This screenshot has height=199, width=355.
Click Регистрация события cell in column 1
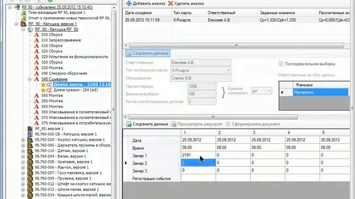199,178
